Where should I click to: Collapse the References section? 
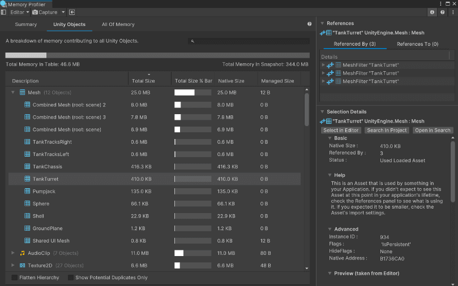[322, 23]
